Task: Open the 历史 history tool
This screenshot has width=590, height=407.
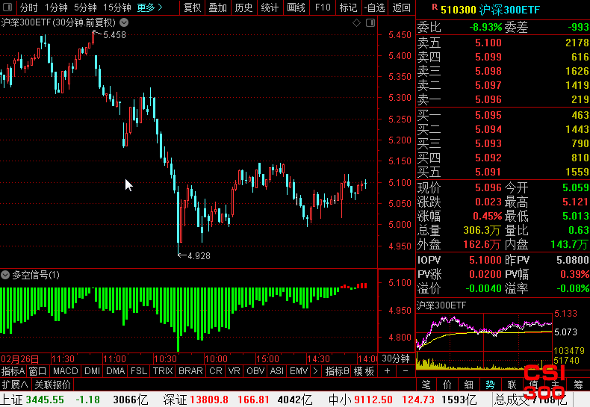Action: click(x=243, y=7)
